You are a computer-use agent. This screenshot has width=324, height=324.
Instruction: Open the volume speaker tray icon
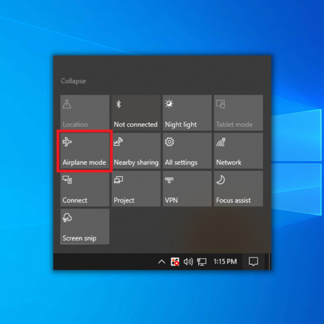click(x=188, y=262)
